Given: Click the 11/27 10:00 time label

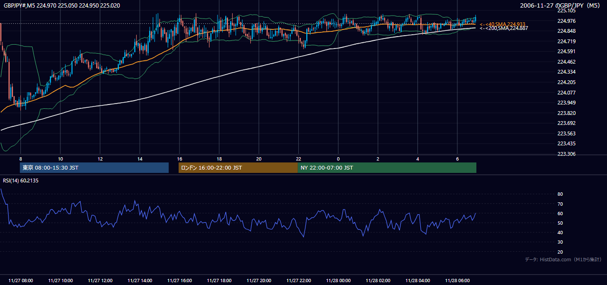Looking at the screenshot, I should [x=60, y=280].
